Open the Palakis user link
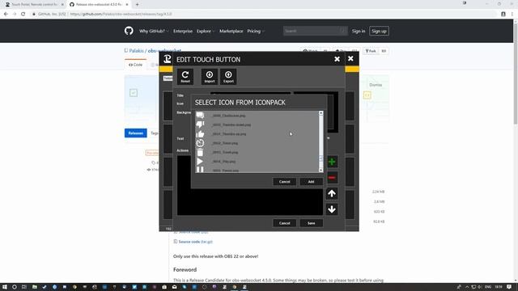 pyautogui.click(x=137, y=51)
